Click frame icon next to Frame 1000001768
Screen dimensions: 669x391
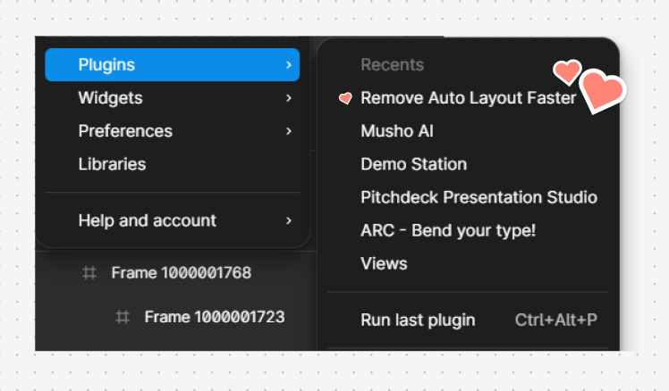(89, 272)
